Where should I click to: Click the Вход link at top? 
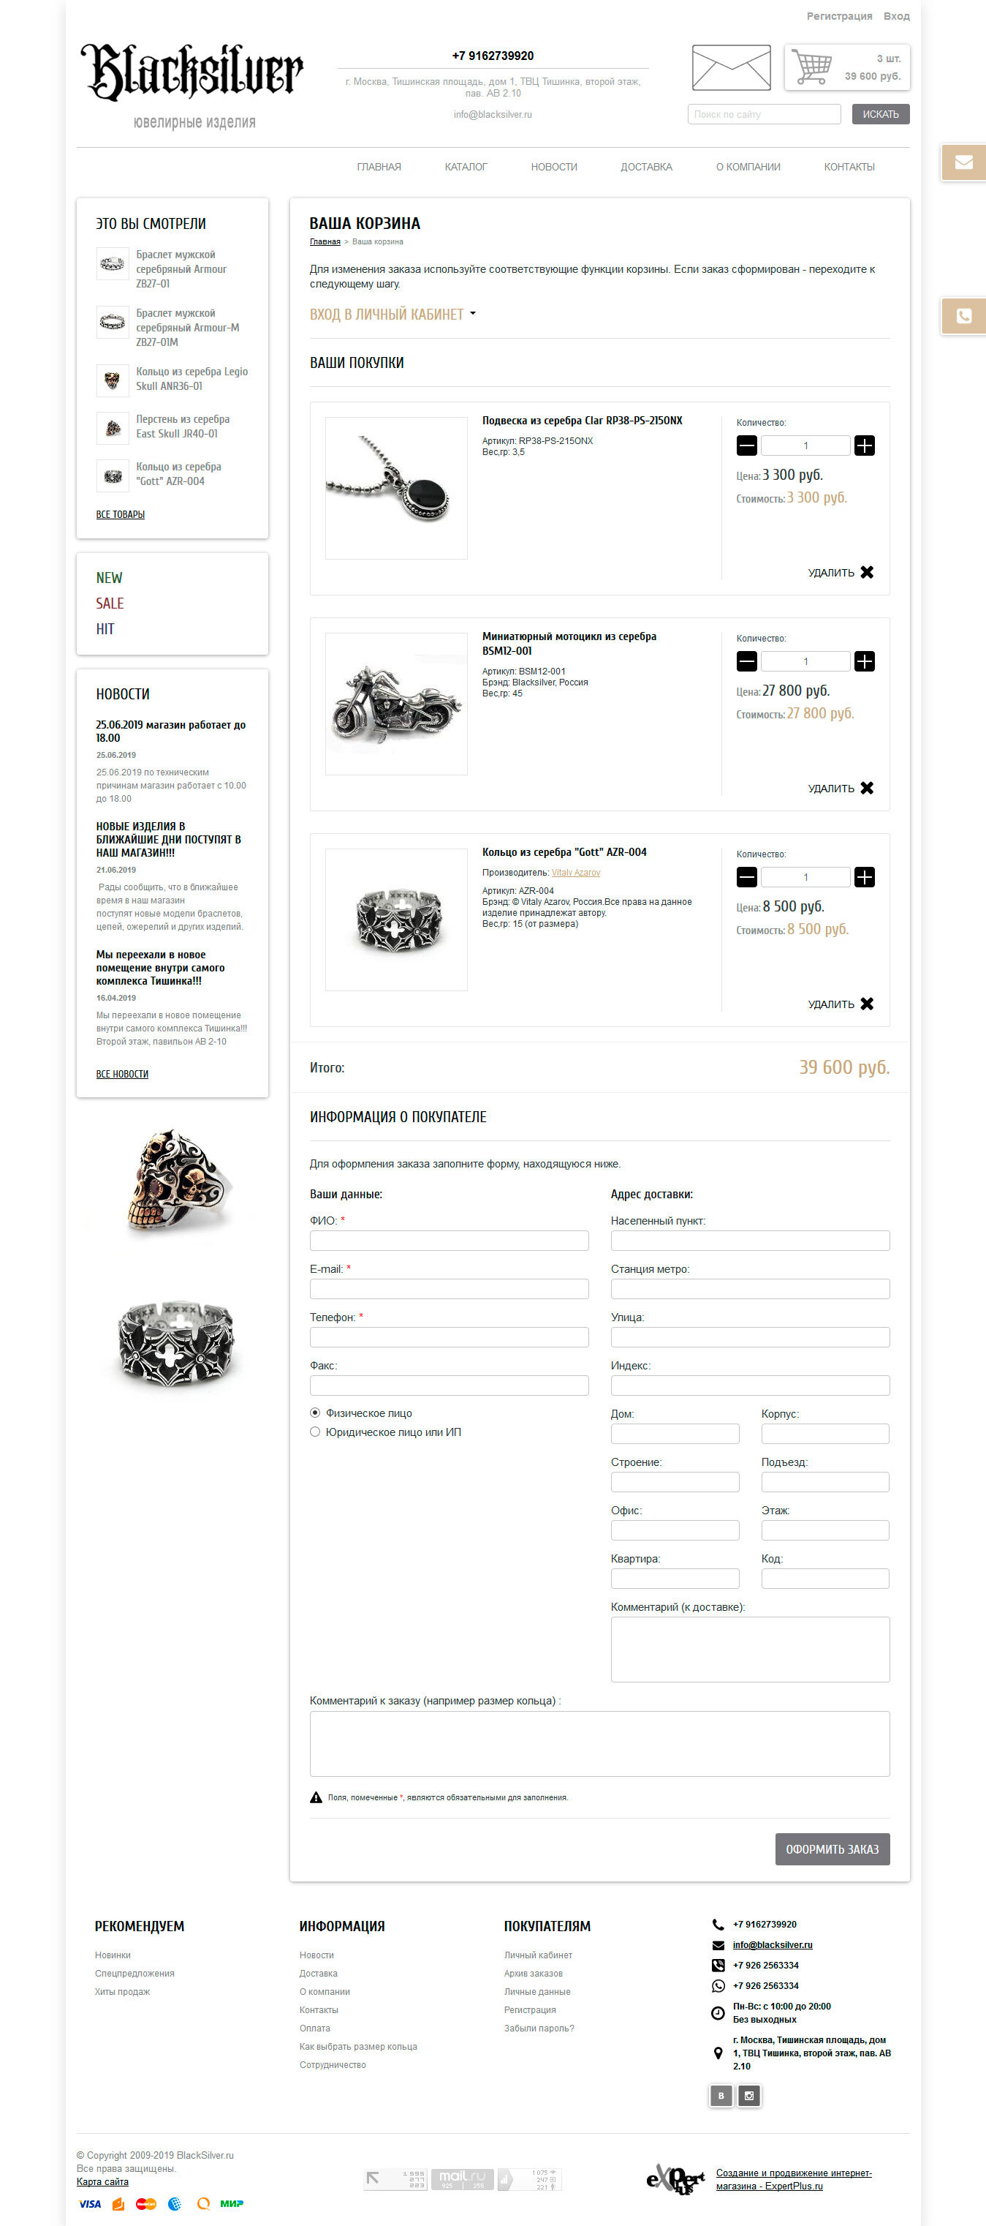[896, 16]
